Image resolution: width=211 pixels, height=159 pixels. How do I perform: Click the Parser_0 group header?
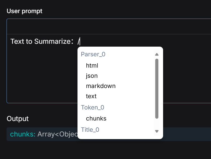93,54
